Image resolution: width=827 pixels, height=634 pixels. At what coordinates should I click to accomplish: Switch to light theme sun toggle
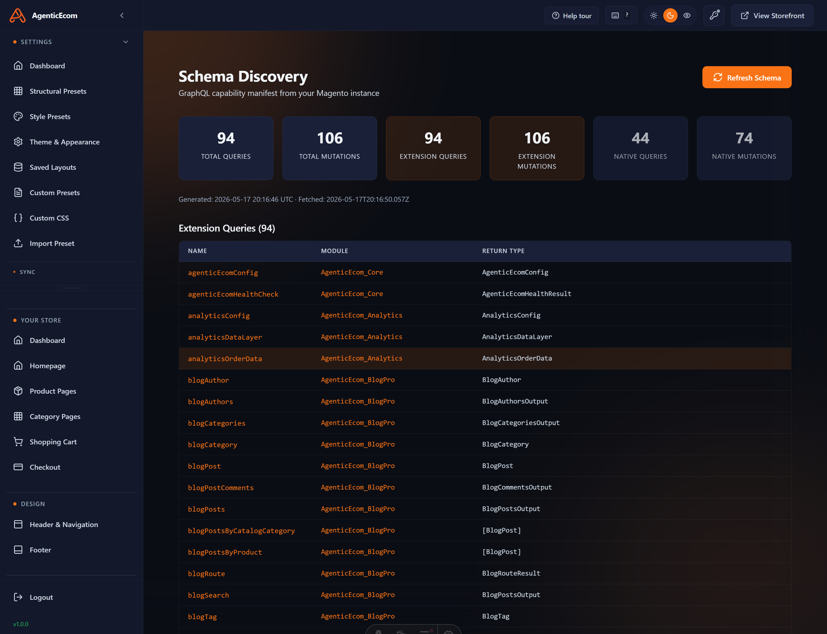click(x=654, y=15)
